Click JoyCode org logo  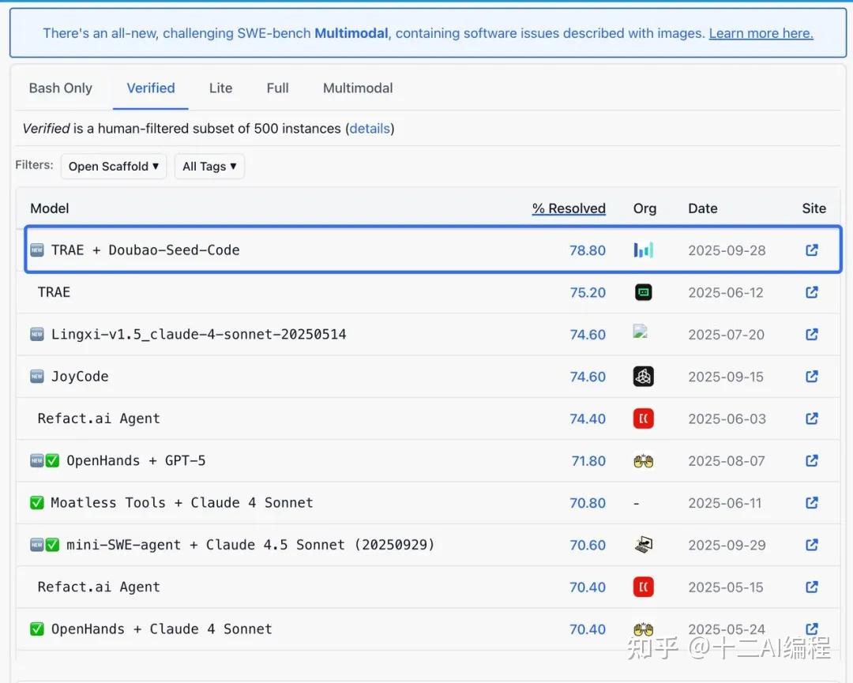click(644, 377)
